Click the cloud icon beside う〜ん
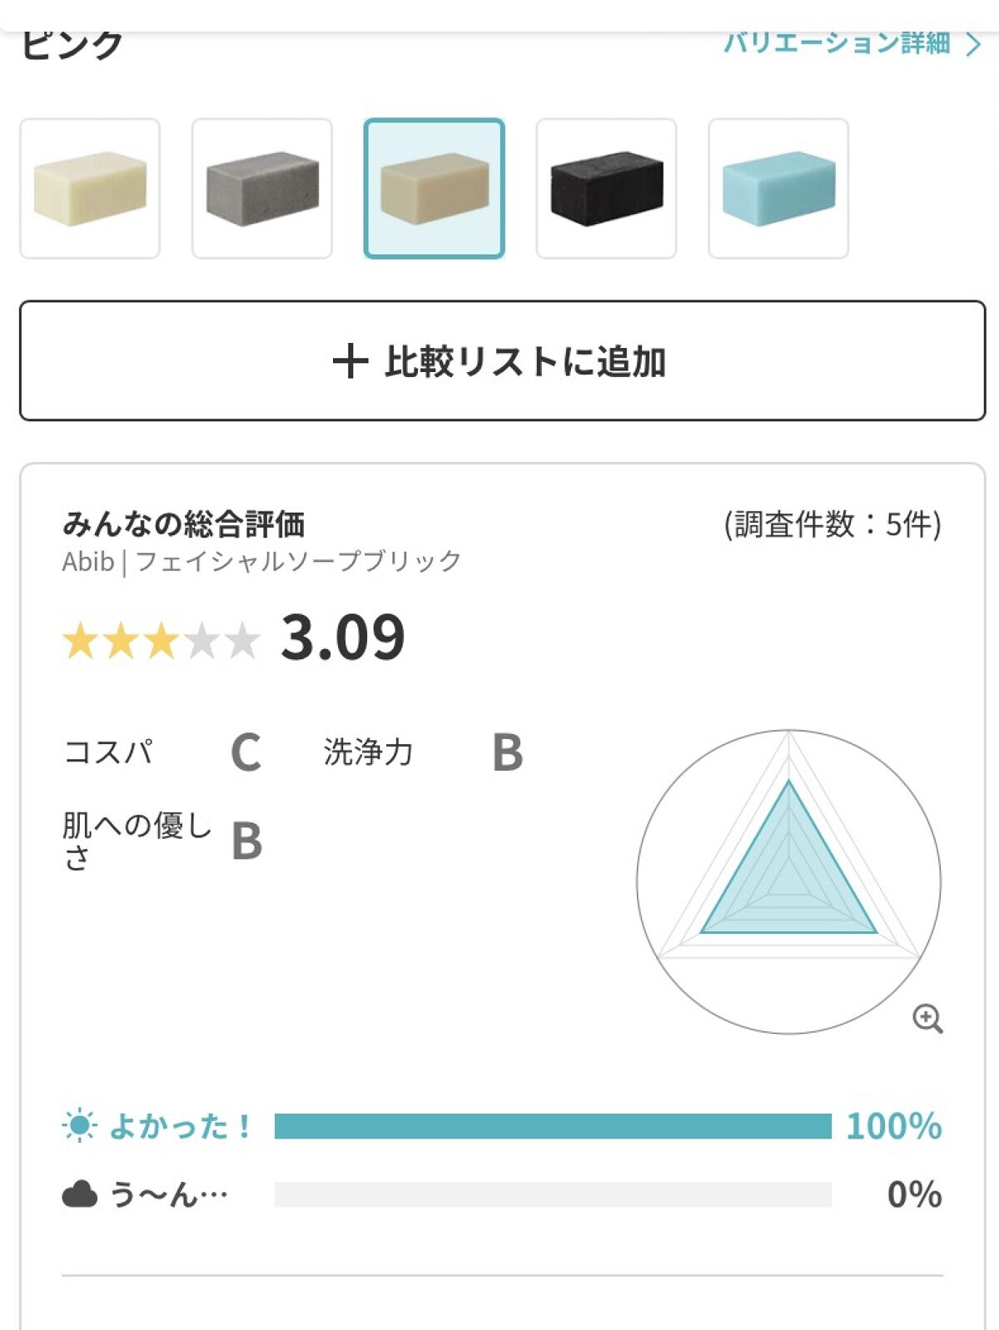Image resolution: width=999 pixels, height=1330 pixels. [x=80, y=1195]
